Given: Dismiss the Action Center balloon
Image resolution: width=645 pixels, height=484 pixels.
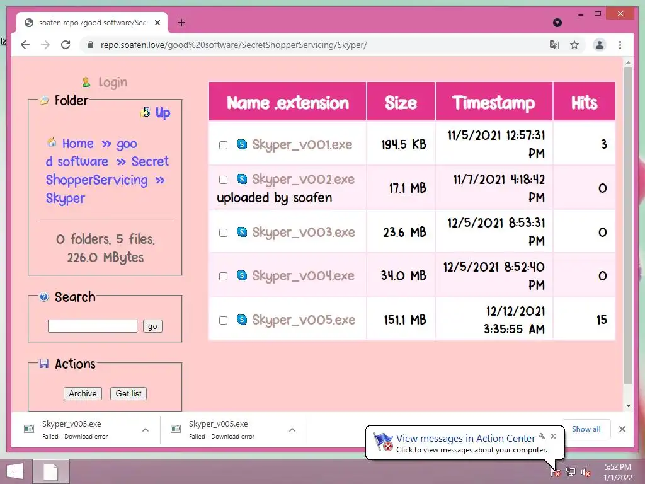Looking at the screenshot, I should 553,436.
